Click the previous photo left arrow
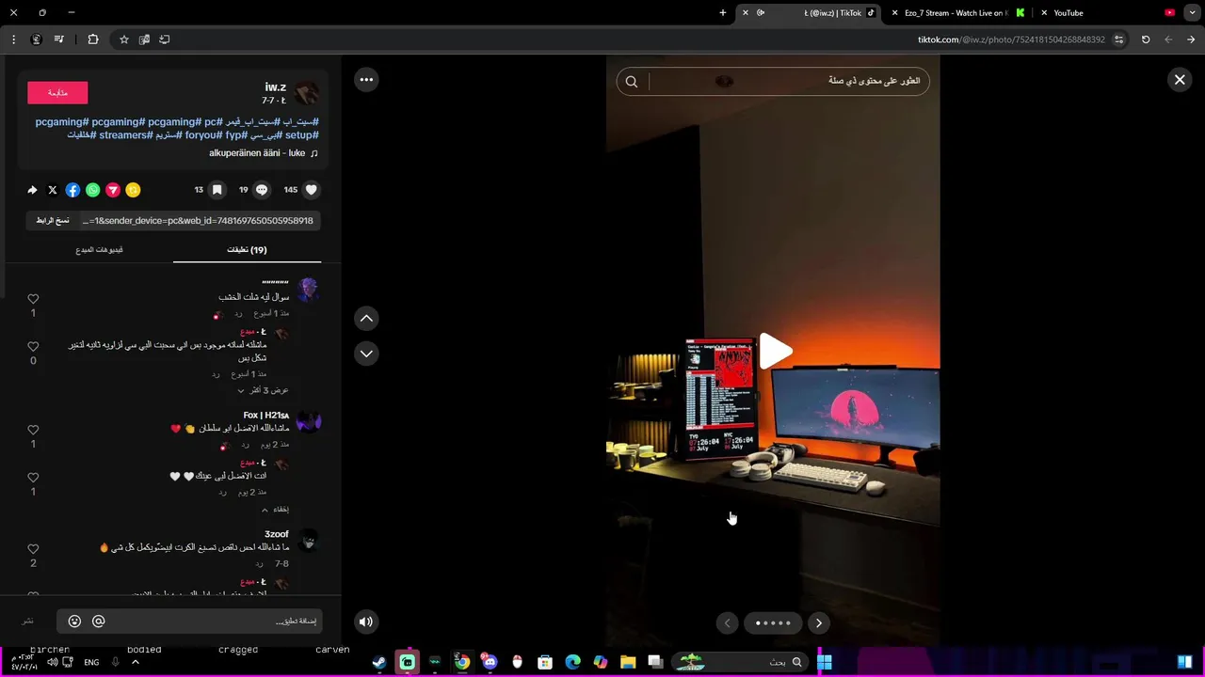 [x=727, y=622]
